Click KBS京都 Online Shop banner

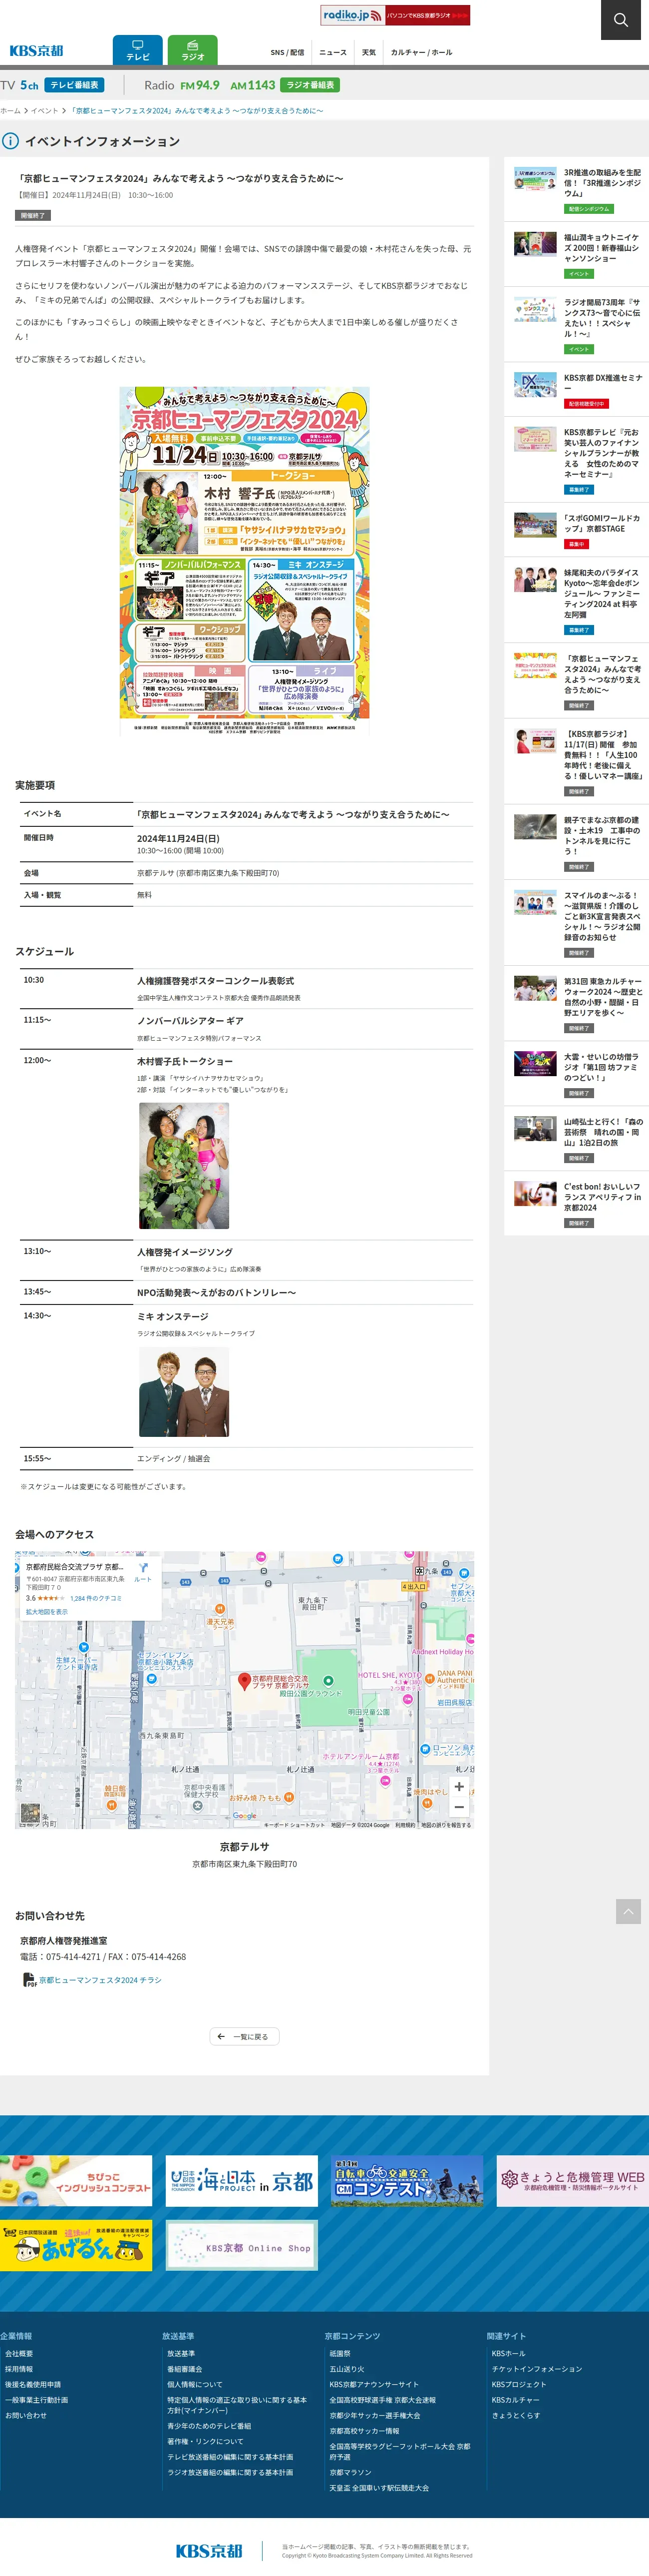click(242, 2246)
